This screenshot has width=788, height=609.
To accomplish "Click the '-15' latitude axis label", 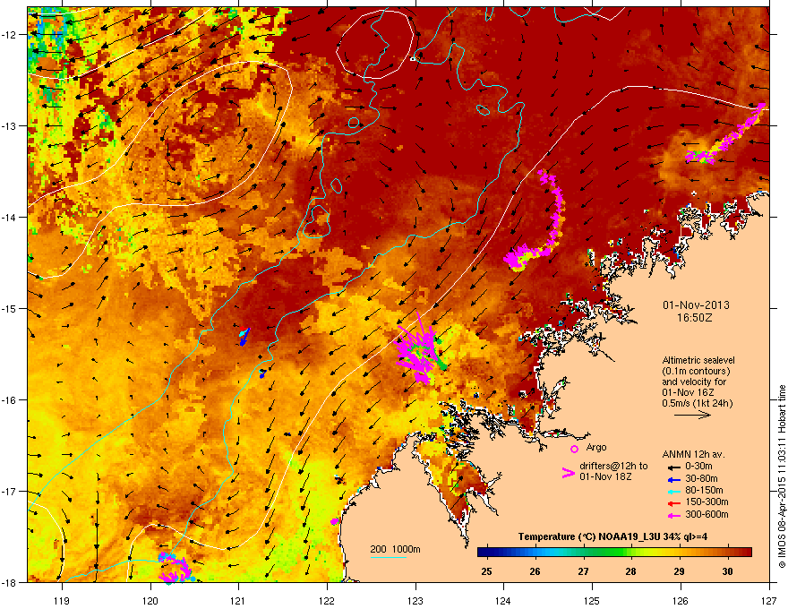I will 9,308.
